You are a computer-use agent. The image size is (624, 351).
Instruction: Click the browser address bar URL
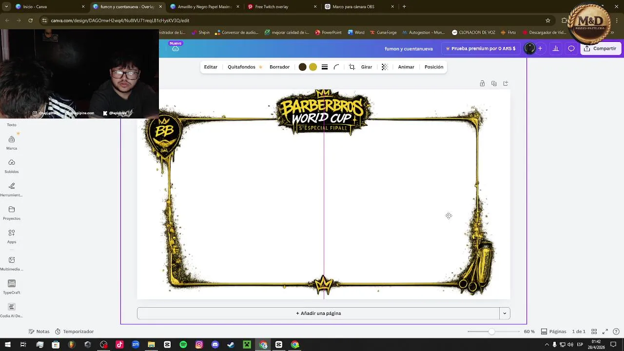tap(120, 20)
